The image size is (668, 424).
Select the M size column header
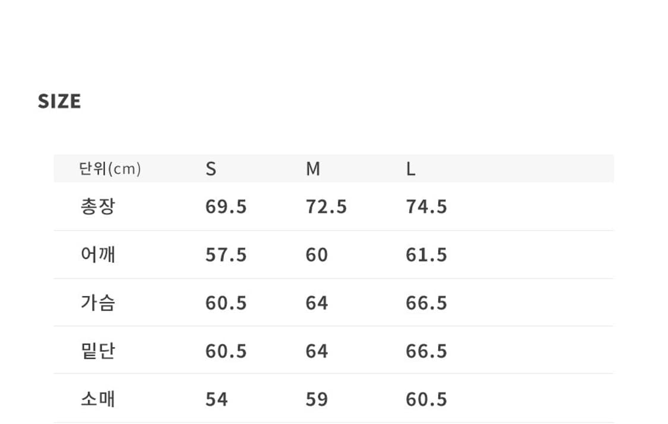coord(313,169)
